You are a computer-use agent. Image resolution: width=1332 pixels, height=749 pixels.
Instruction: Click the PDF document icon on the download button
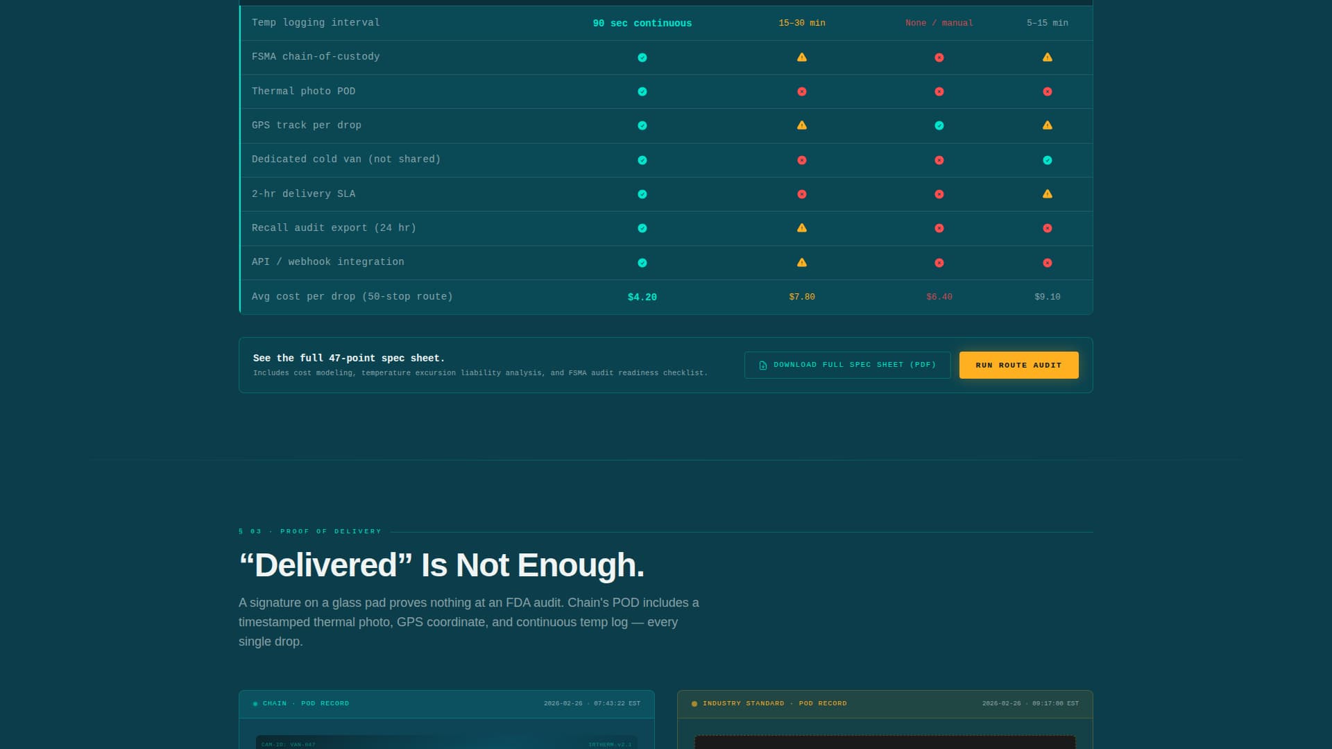point(762,365)
